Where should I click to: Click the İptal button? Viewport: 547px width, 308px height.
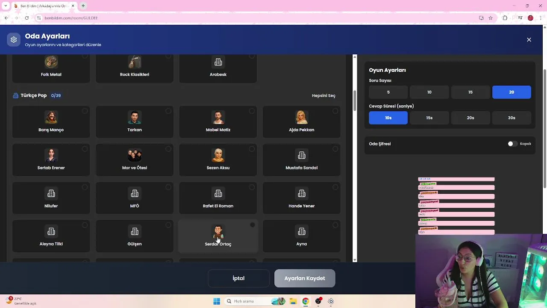click(x=238, y=278)
